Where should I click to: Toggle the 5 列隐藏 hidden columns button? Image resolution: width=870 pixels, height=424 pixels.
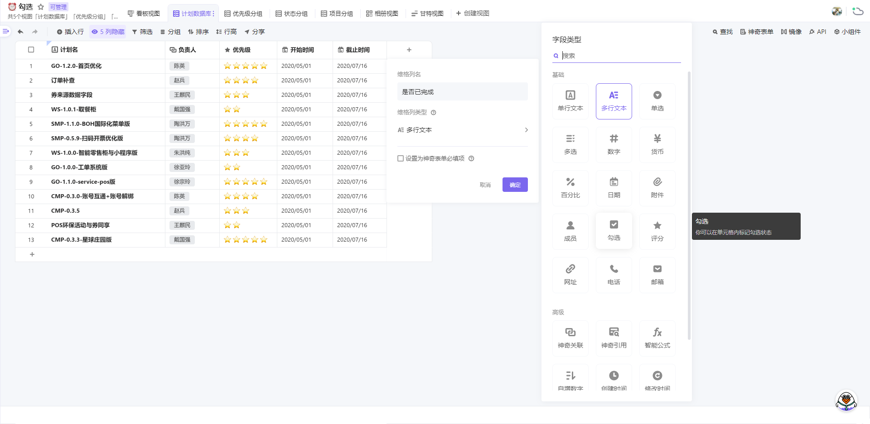(108, 32)
